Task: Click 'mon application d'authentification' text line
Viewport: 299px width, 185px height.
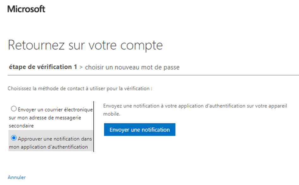Action: coord(48,147)
